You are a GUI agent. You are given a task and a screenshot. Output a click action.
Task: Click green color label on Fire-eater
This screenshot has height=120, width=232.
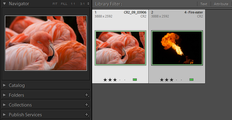tap(192, 80)
